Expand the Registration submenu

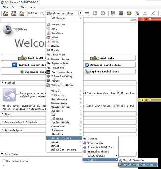64,99
